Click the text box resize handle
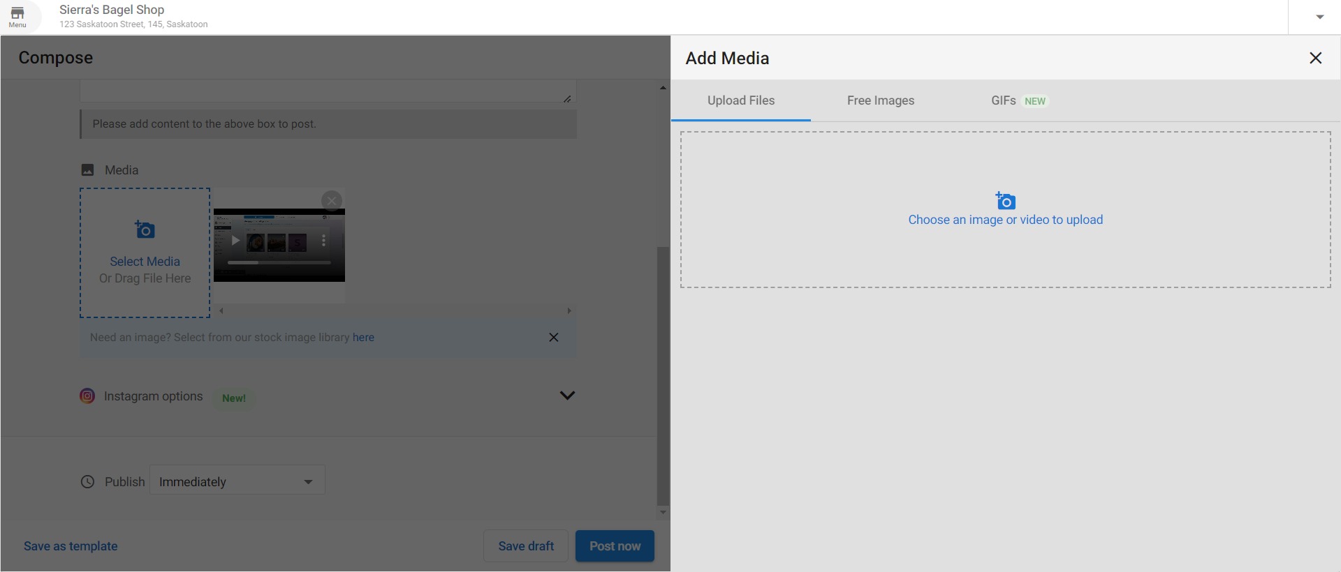 tap(567, 98)
